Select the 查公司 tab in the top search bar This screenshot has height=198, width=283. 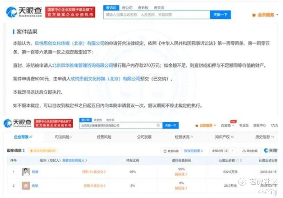[x=127, y=8]
